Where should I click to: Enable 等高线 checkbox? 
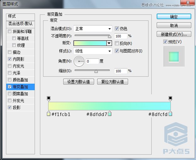pyautogui.click(x=14, y=38)
